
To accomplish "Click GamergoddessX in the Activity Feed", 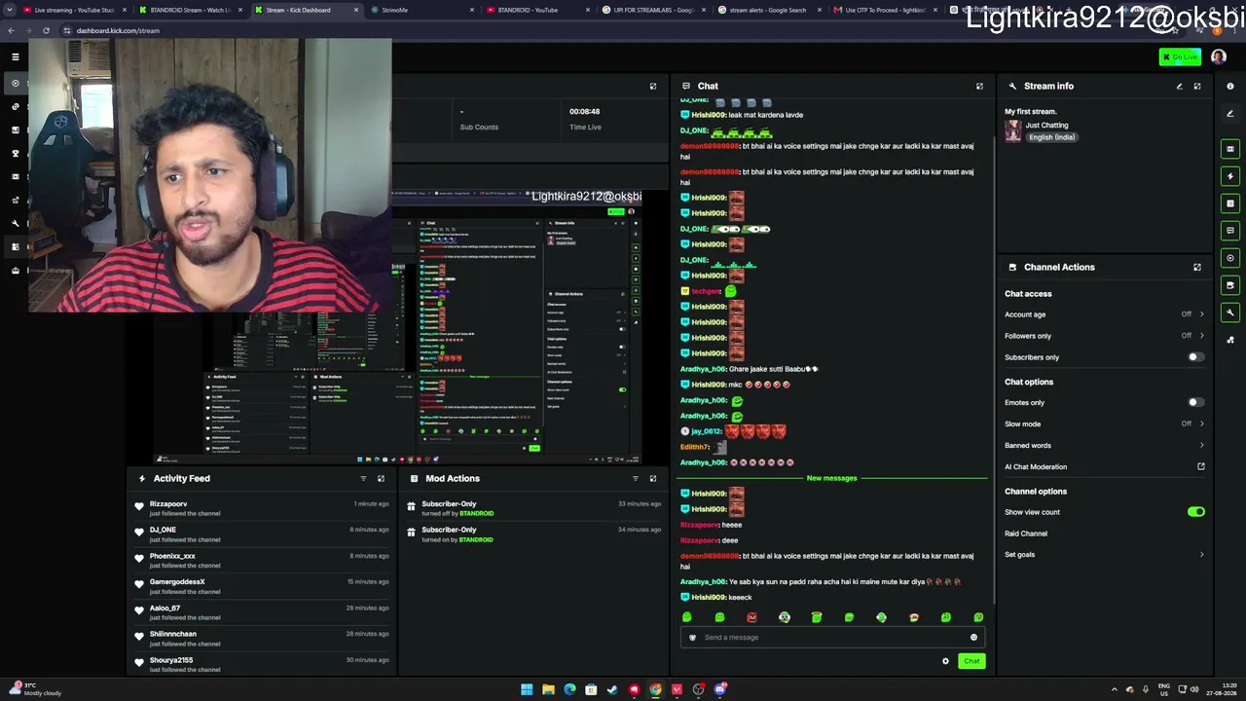I will pos(177,582).
